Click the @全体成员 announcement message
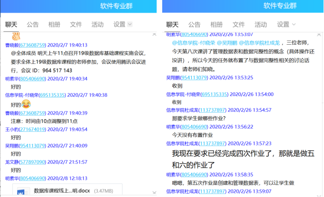The height and width of the screenshot is (197, 324). click(79, 62)
